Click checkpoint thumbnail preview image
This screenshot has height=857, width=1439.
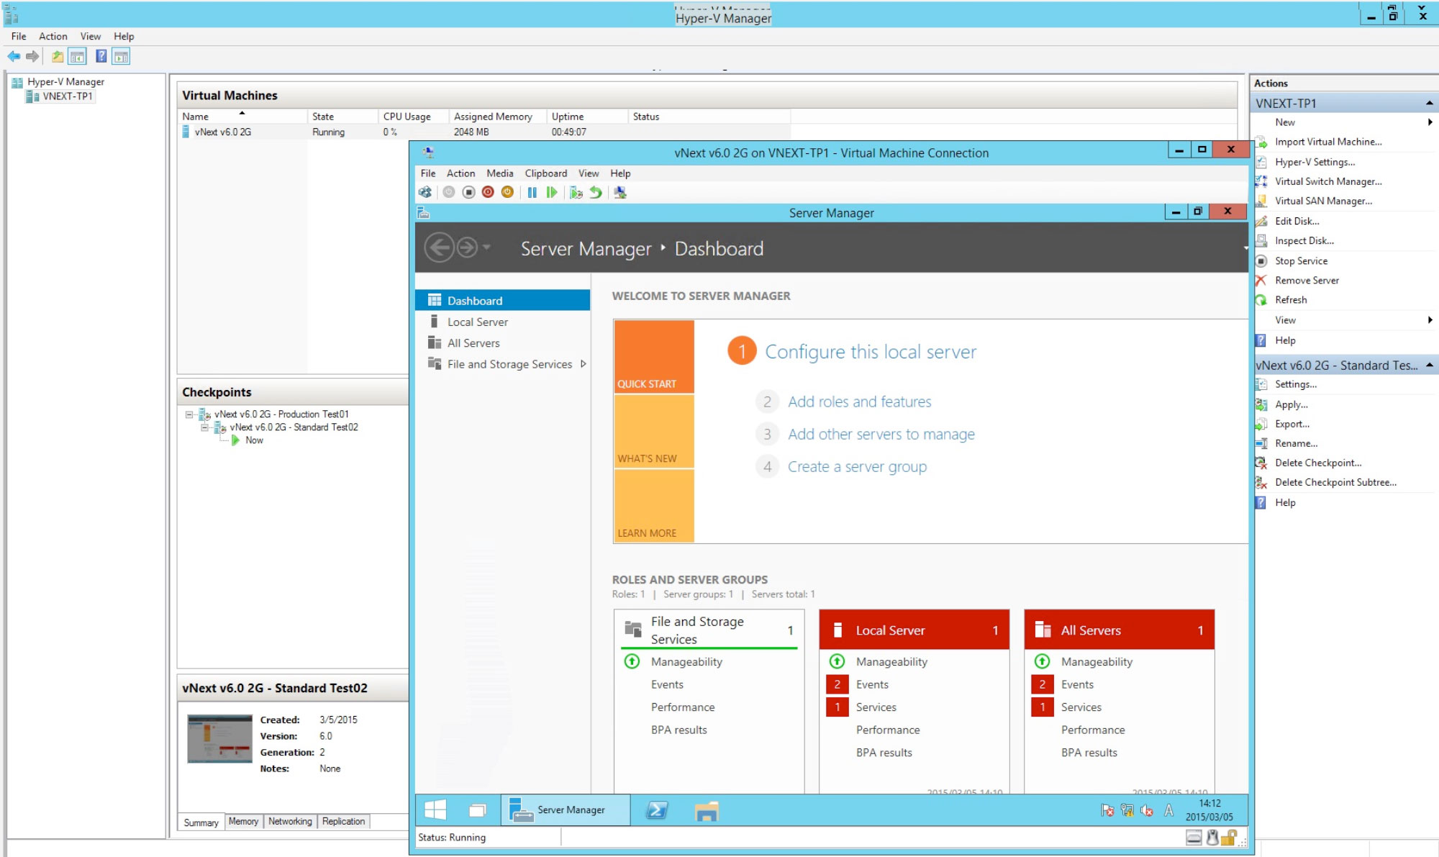pyautogui.click(x=219, y=738)
